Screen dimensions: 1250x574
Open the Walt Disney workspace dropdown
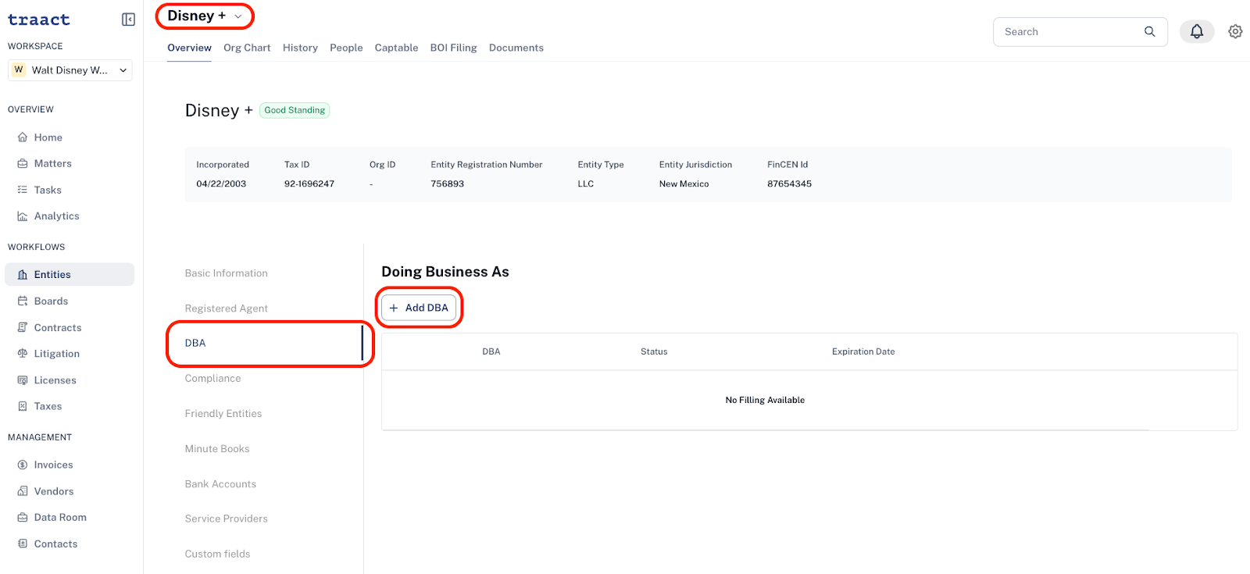[70, 70]
